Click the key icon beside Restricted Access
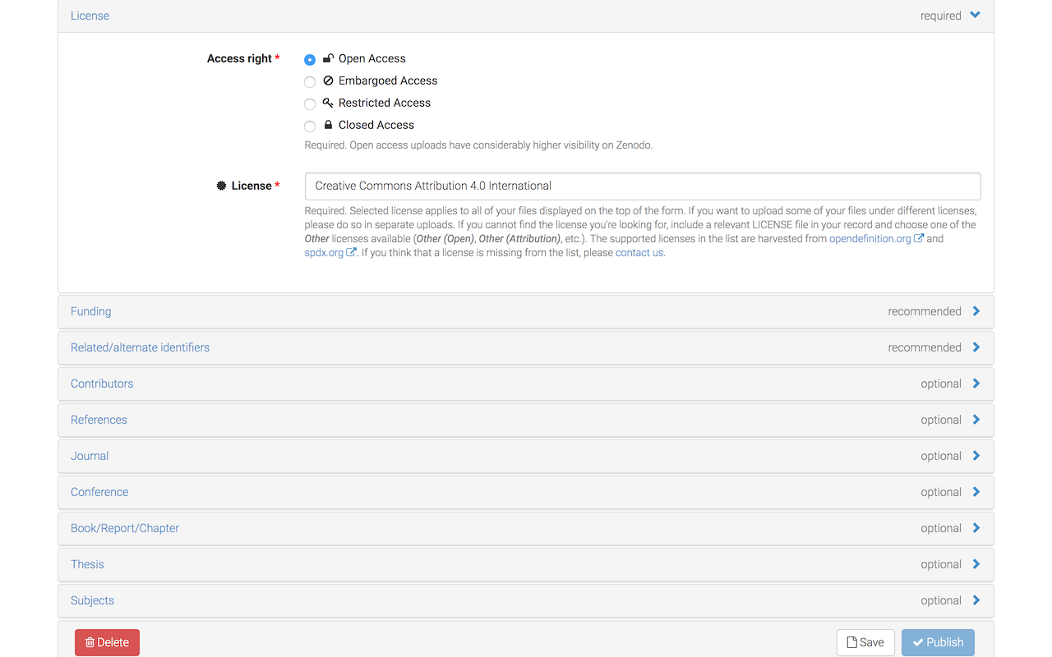The height and width of the screenshot is (657, 1052). click(x=328, y=103)
